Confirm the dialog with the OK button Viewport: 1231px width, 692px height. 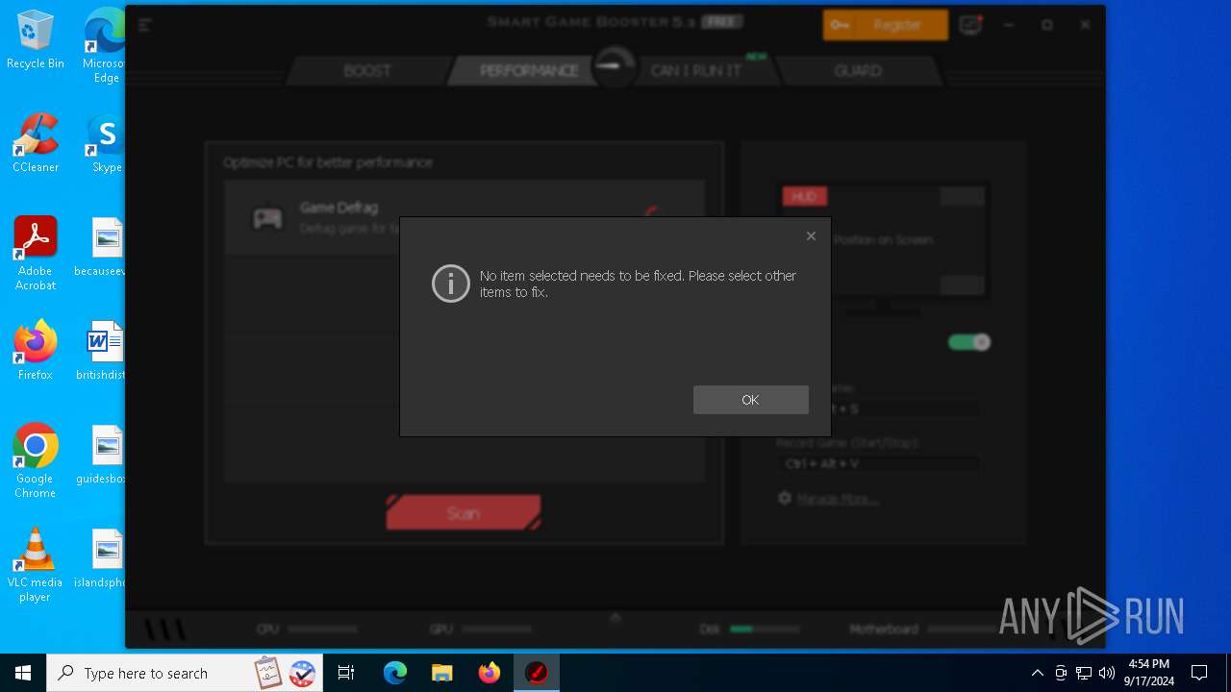pyautogui.click(x=750, y=400)
